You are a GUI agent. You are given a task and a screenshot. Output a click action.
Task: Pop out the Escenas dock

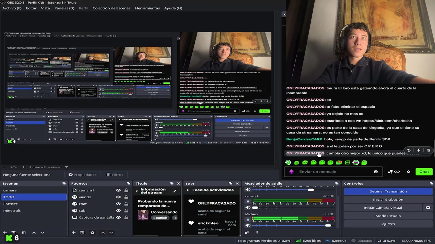64,183
